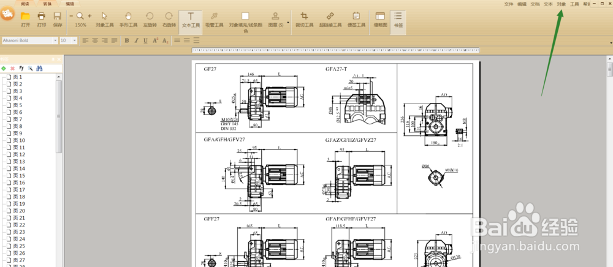Click the Ff font icon in bookmark panel
The width and height of the screenshot is (613, 267).
[21, 69]
